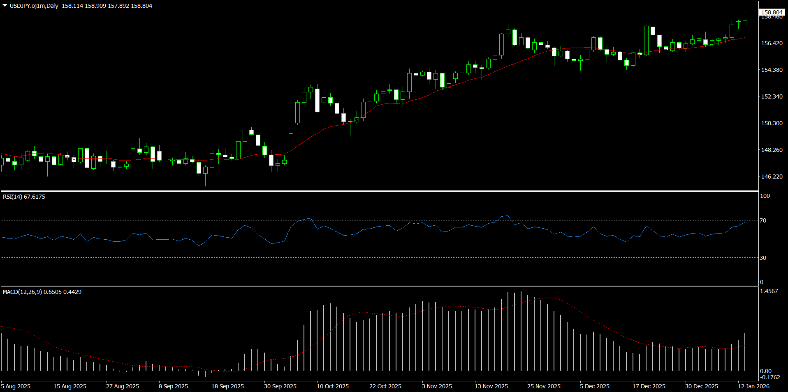This screenshot has width=788, height=392.
Task: Click the 146.220 price axis label
Action: 772,177
